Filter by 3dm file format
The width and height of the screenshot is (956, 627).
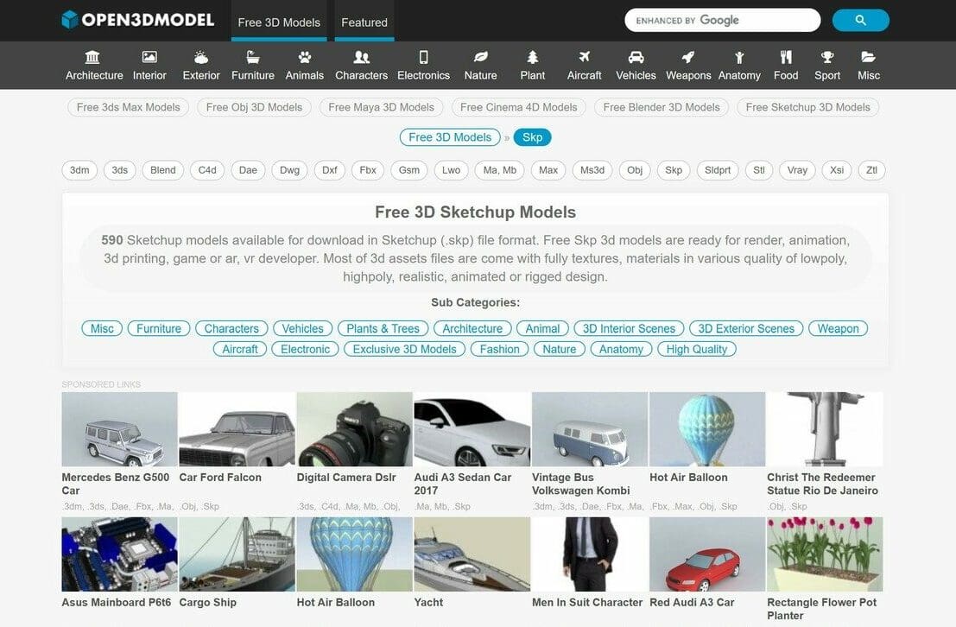(79, 170)
